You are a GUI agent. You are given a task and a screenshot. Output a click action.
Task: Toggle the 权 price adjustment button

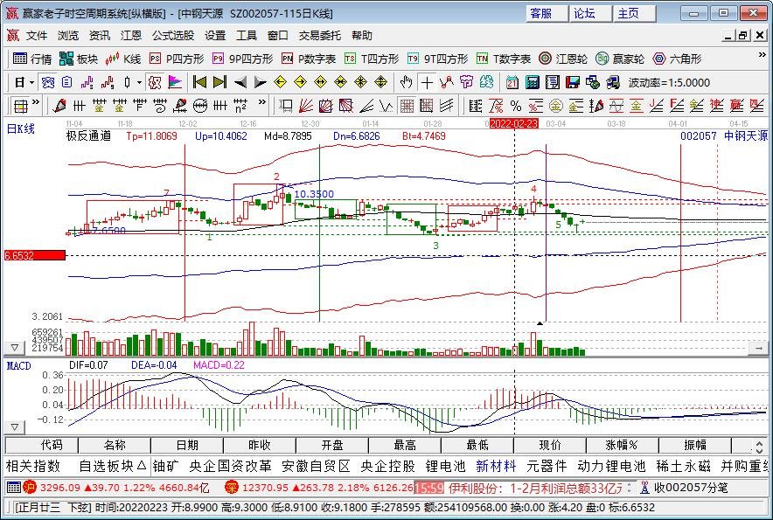(x=155, y=82)
